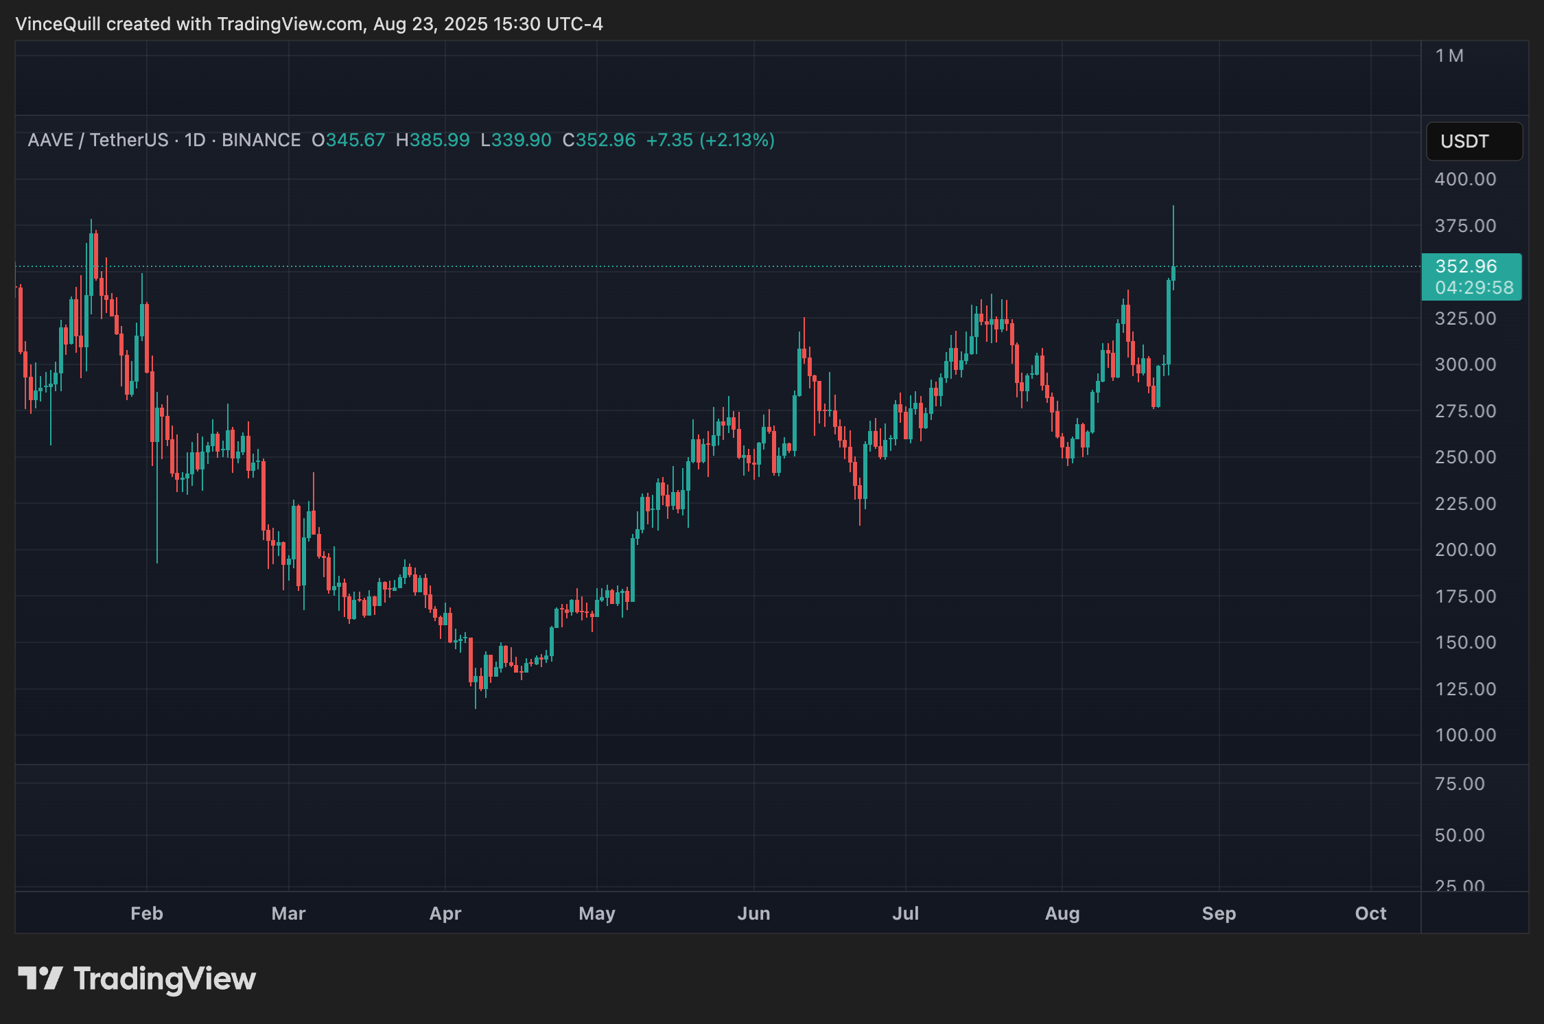Click the high value H385.99
The height and width of the screenshot is (1024, 1544).
[432, 140]
